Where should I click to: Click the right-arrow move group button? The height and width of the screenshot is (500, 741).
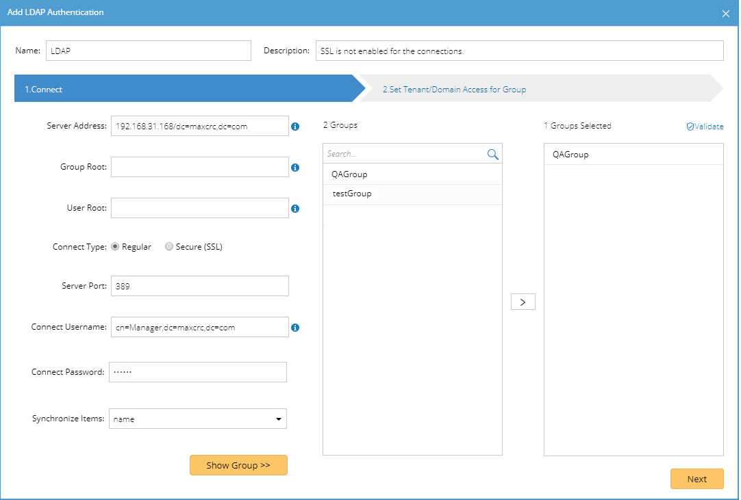[523, 302]
